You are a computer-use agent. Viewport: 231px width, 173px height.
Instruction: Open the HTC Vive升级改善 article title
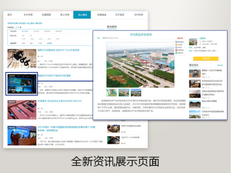[x=58, y=50]
